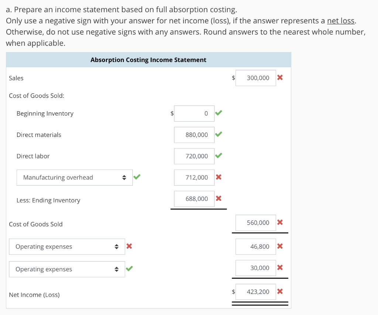This screenshot has height=315, width=378.
Task: Click the red X beside Cost of Goods Sold total
Action: 280,222
